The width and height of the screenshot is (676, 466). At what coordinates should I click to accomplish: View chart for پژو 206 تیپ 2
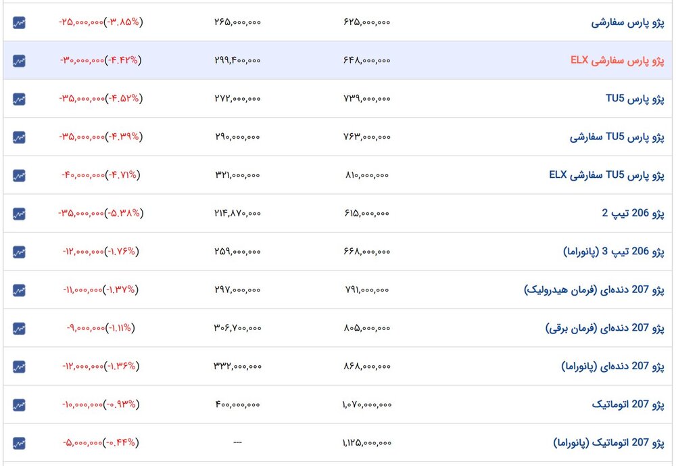pyautogui.click(x=19, y=214)
